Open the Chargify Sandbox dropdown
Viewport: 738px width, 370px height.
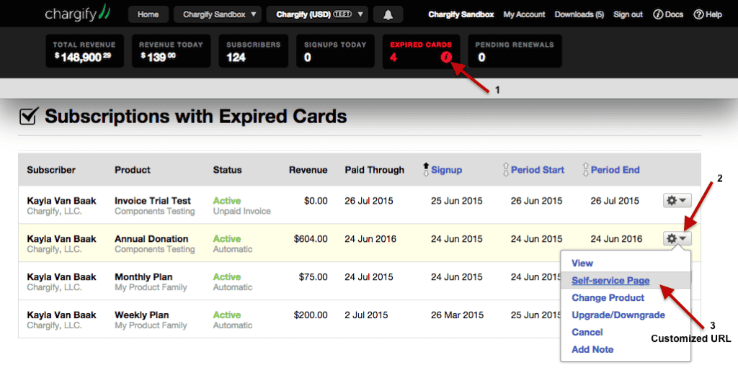pyautogui.click(x=218, y=14)
